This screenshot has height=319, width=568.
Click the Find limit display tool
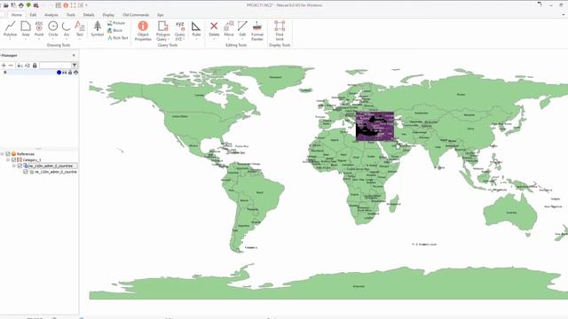point(280,30)
